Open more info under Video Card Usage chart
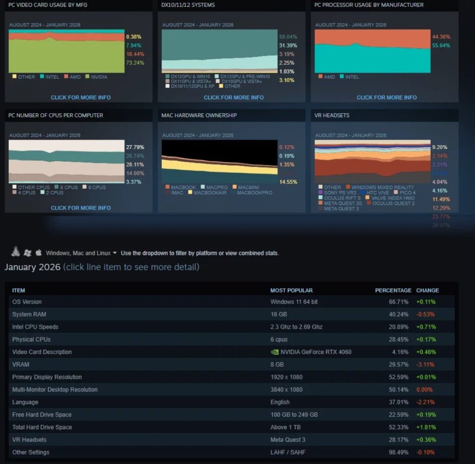This screenshot has height=464, width=475. click(x=80, y=97)
